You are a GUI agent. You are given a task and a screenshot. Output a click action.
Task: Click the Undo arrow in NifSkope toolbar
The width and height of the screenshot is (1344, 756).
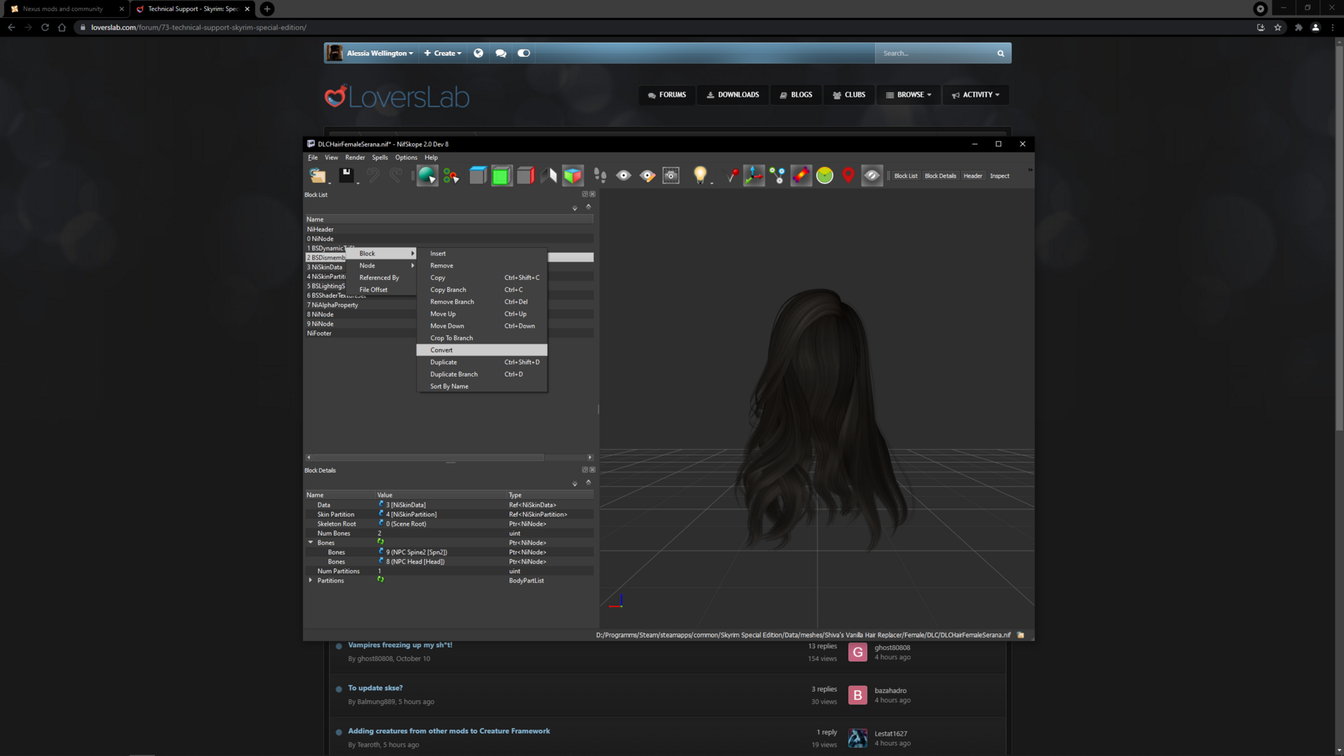tap(373, 176)
